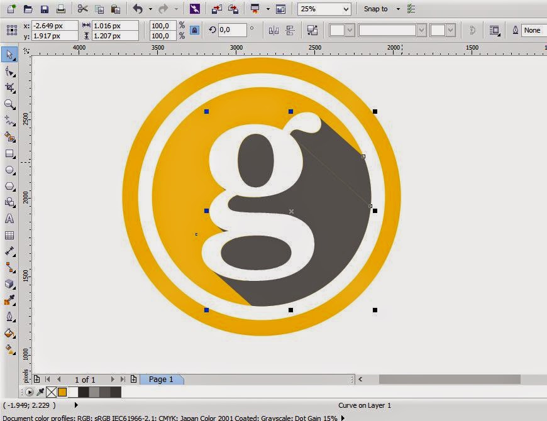Click the grayed Redo arrow
The image size is (547, 421).
coord(163,9)
